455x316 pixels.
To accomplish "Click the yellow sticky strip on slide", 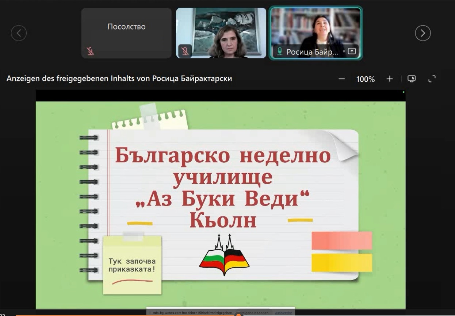I will tap(341, 263).
